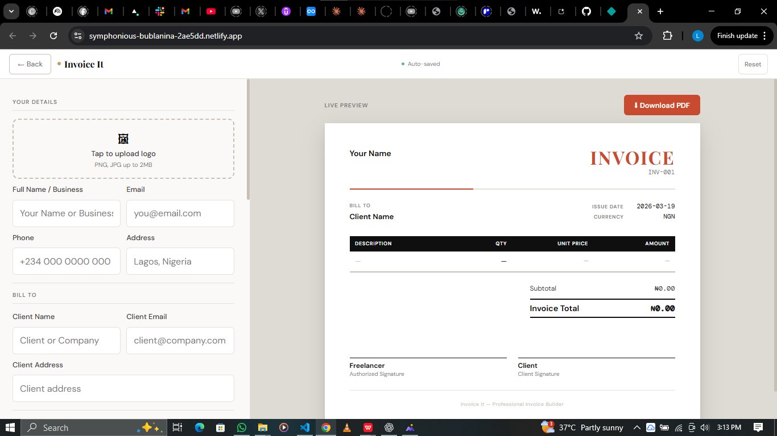The width and height of the screenshot is (777, 436).
Task: Open the GitHub browser tab
Action: [586, 11]
